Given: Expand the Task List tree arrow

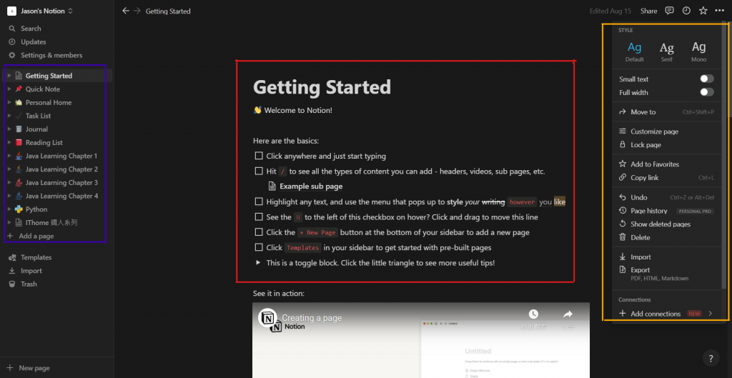Looking at the screenshot, I should coord(9,116).
